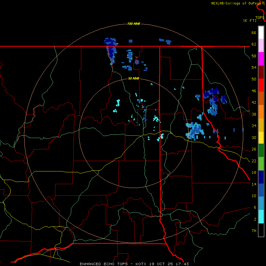Click the 58 legend value
The height and width of the screenshot is (266, 266).
(x=254, y=56)
